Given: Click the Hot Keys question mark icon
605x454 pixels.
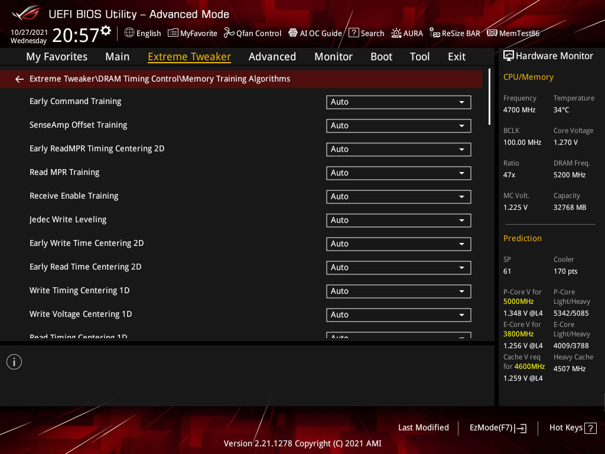Looking at the screenshot, I should coord(590,428).
